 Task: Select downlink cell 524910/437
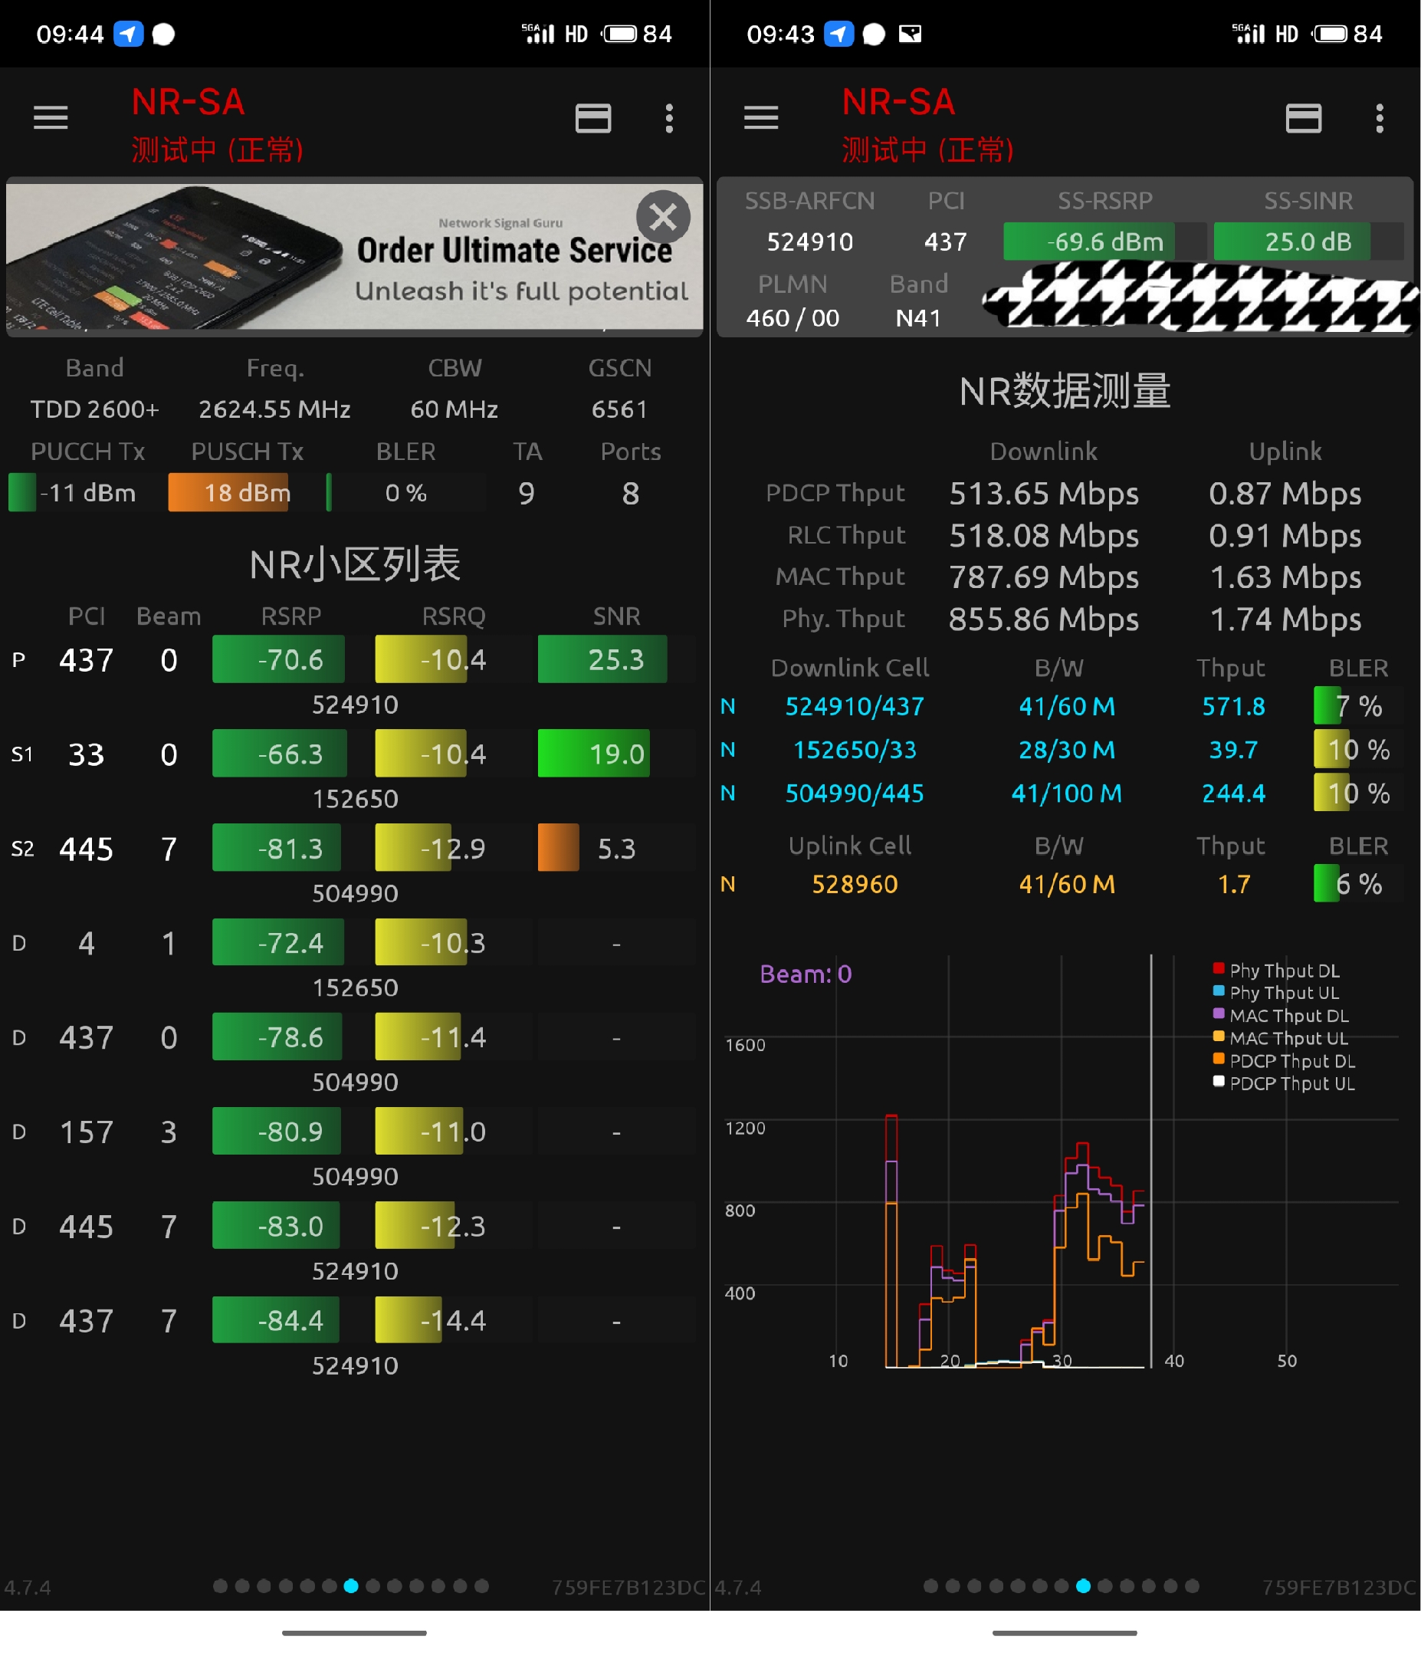855,707
